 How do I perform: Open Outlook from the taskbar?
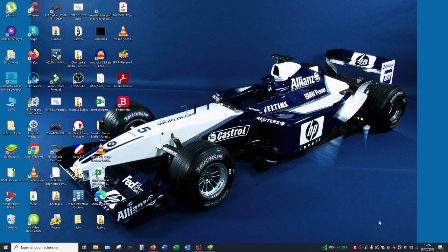click(x=187, y=247)
